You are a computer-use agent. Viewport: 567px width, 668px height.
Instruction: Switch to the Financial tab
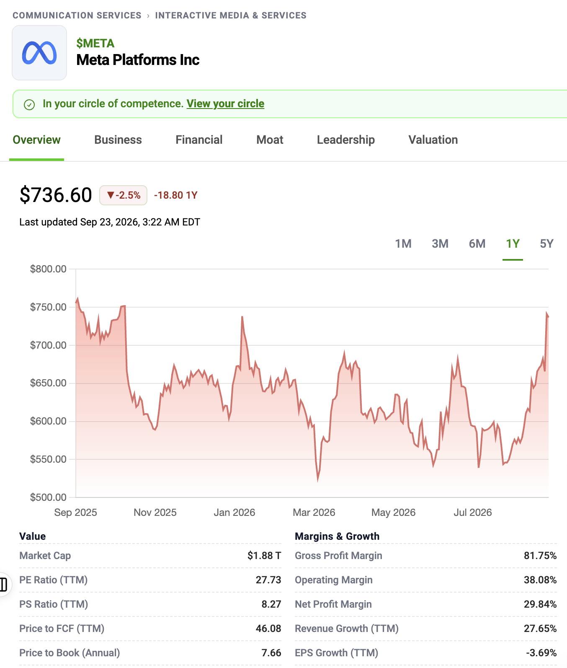(199, 140)
